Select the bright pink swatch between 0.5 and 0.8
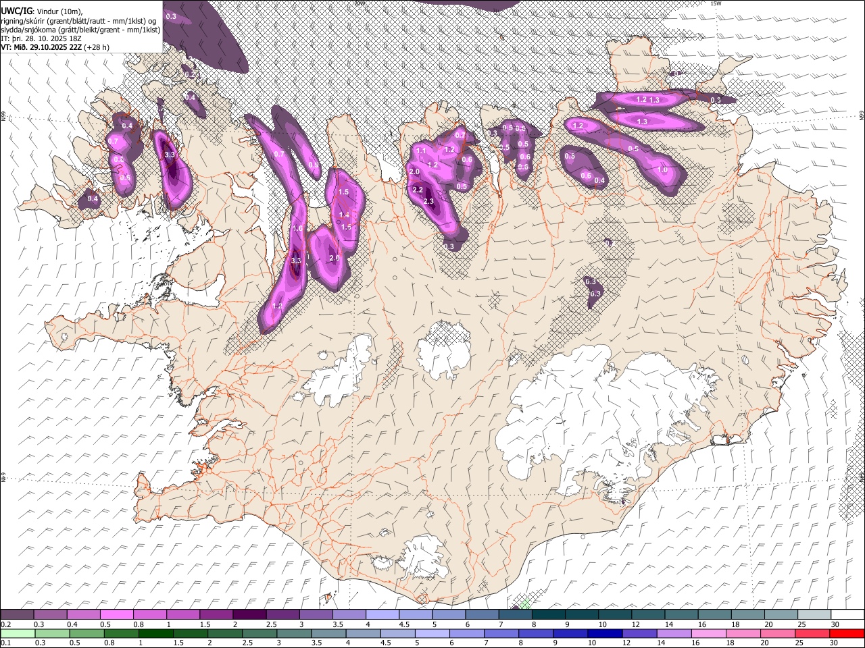This screenshot has width=865, height=648. pos(116,615)
